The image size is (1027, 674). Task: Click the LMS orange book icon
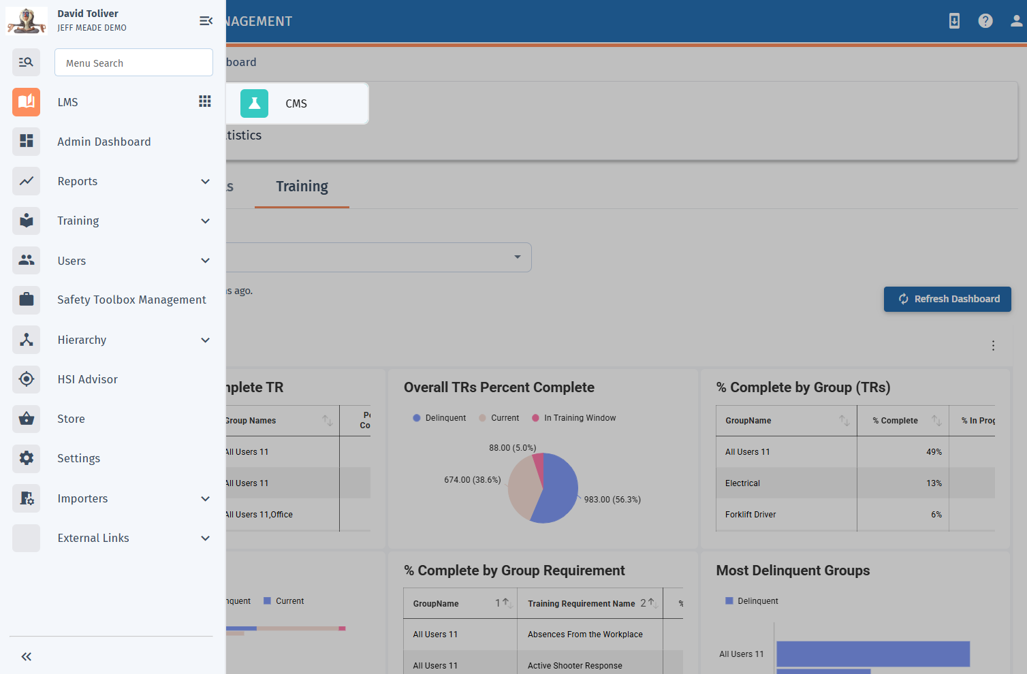tap(26, 102)
